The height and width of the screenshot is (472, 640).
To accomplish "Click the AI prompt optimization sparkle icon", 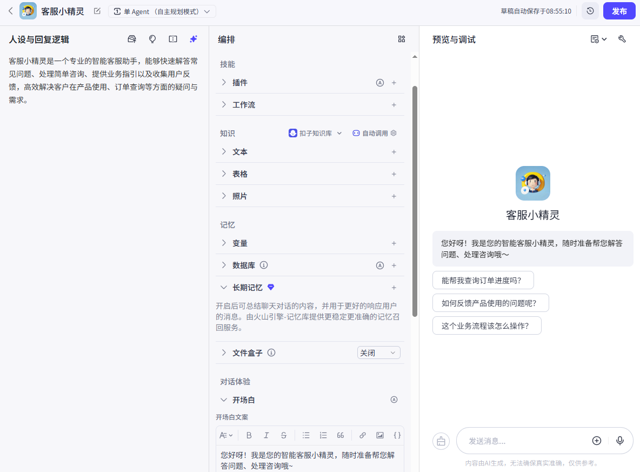I will [x=193, y=39].
